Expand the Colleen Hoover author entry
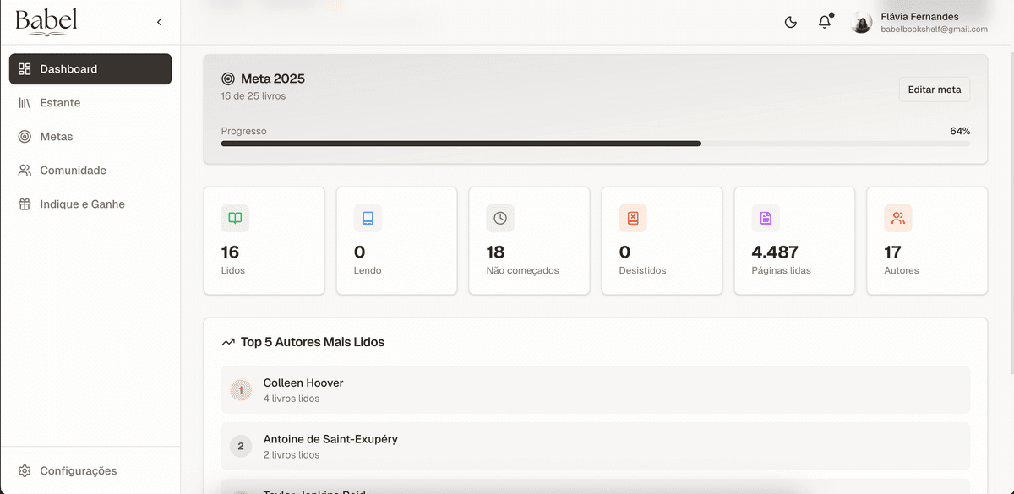This screenshot has height=494, width=1014. click(x=595, y=389)
